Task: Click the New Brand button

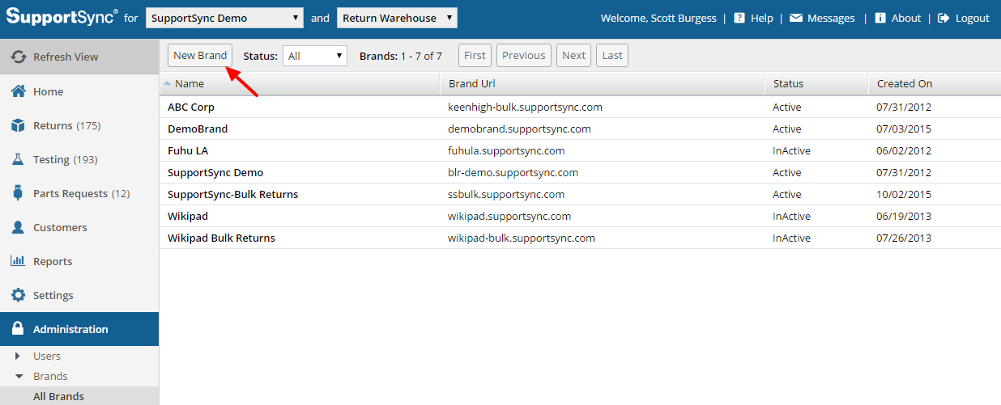Action: [200, 55]
